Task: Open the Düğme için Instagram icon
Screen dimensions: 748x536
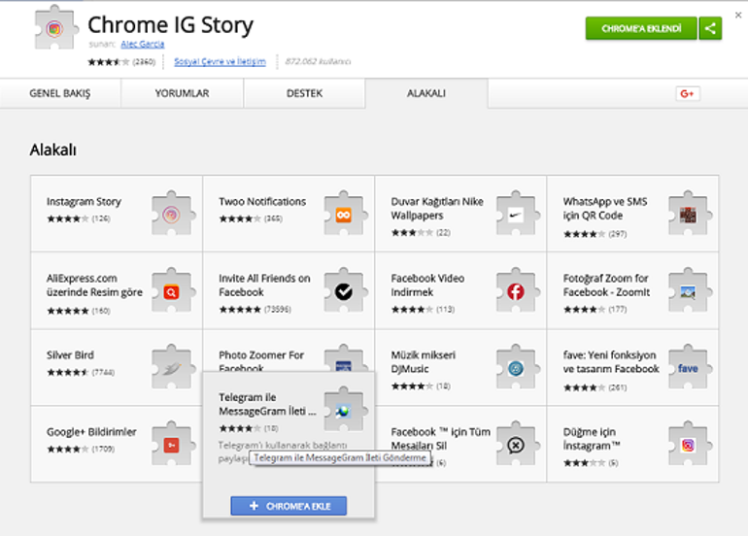Action: pos(688,445)
